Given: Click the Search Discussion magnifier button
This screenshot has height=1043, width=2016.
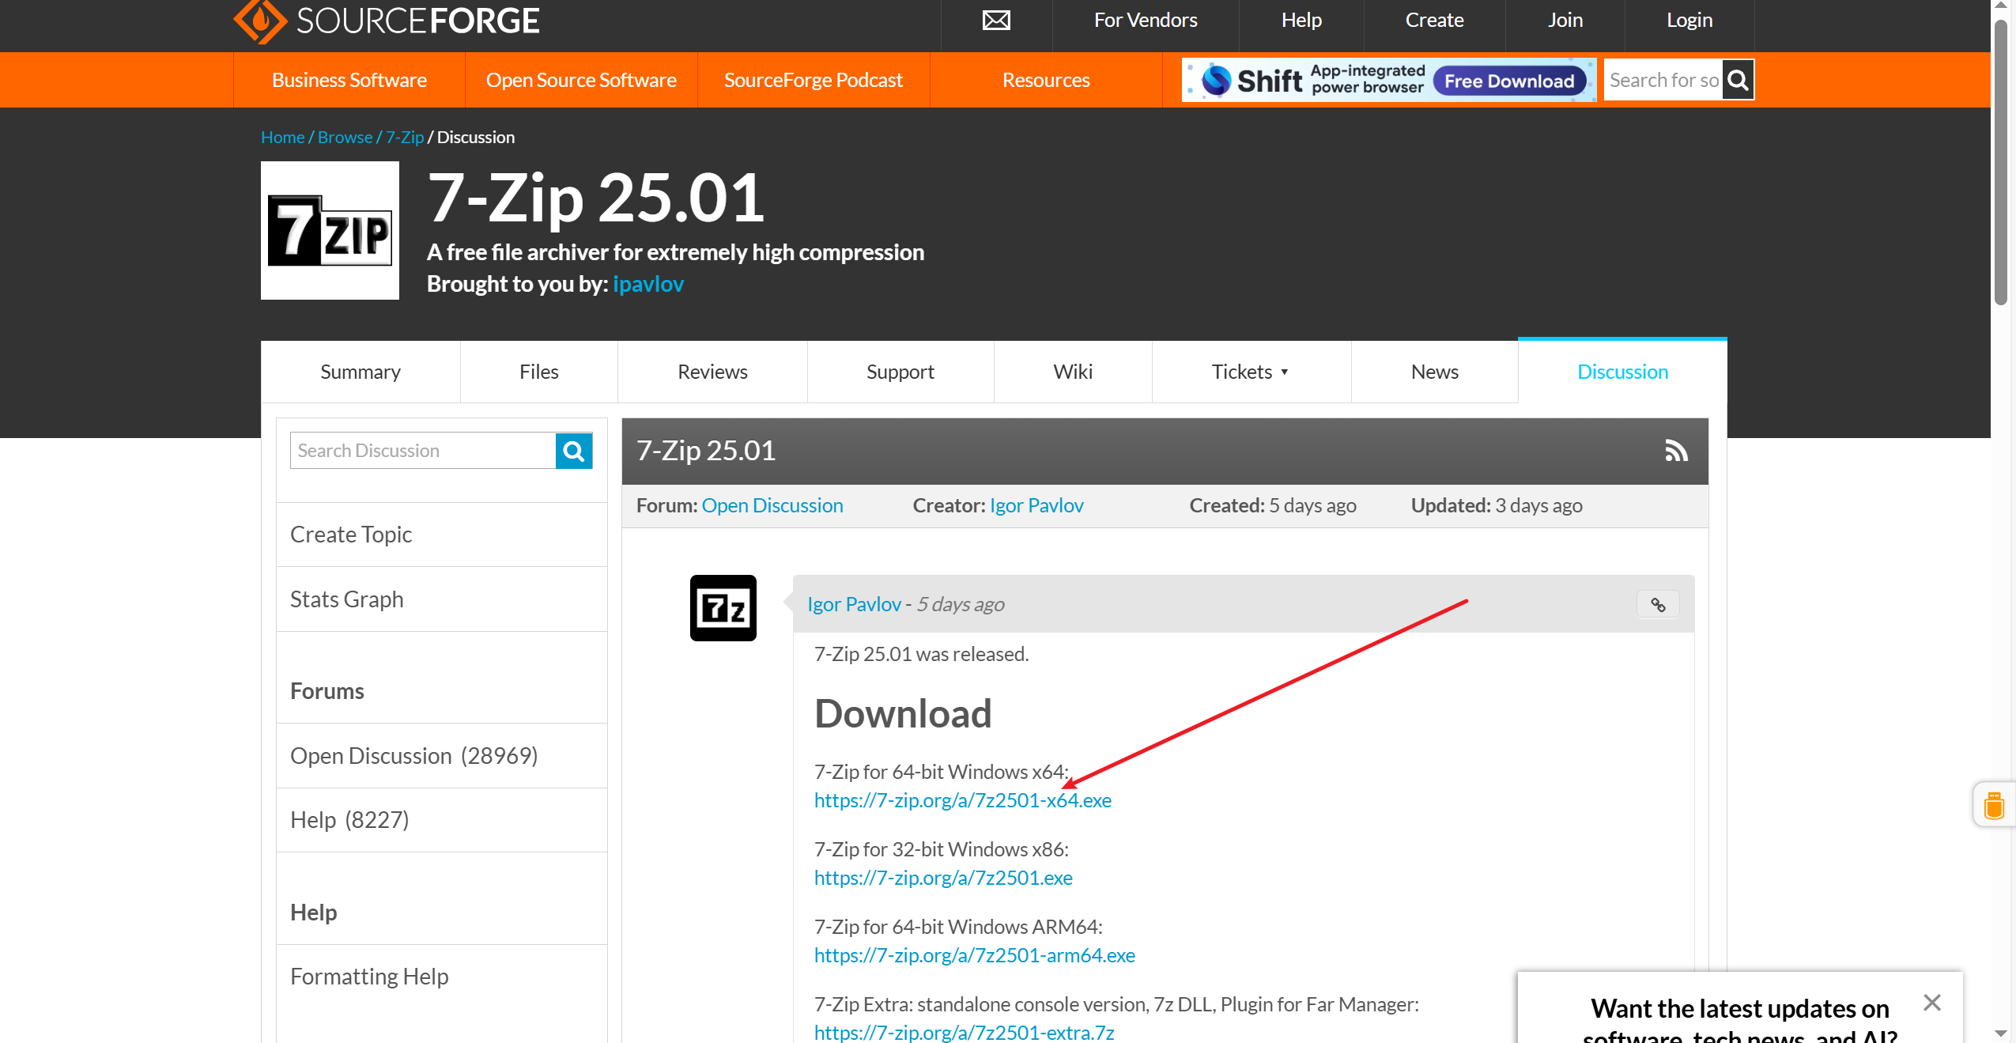Looking at the screenshot, I should coord(574,451).
